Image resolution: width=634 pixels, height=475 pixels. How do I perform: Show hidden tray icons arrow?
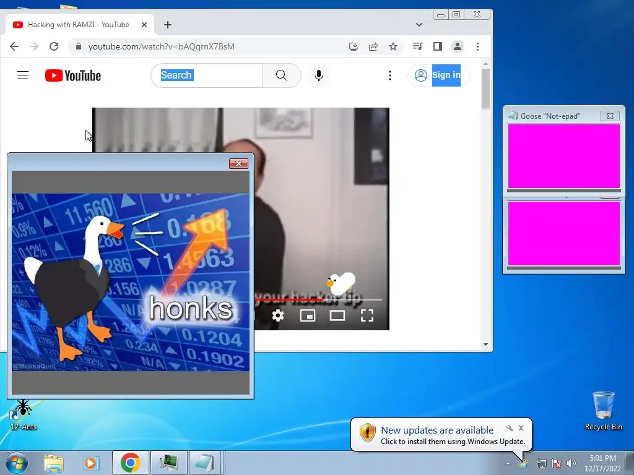[x=508, y=463]
